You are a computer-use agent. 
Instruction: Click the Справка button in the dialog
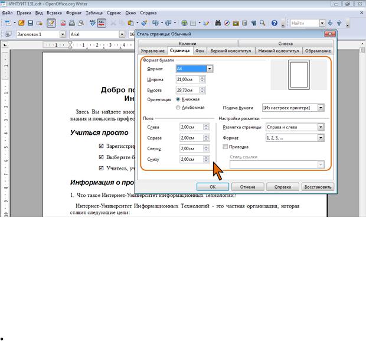coord(283,187)
